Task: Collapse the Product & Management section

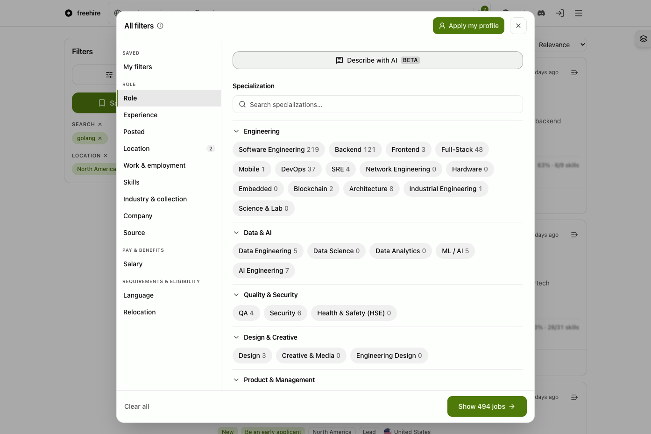Action: pyautogui.click(x=236, y=380)
